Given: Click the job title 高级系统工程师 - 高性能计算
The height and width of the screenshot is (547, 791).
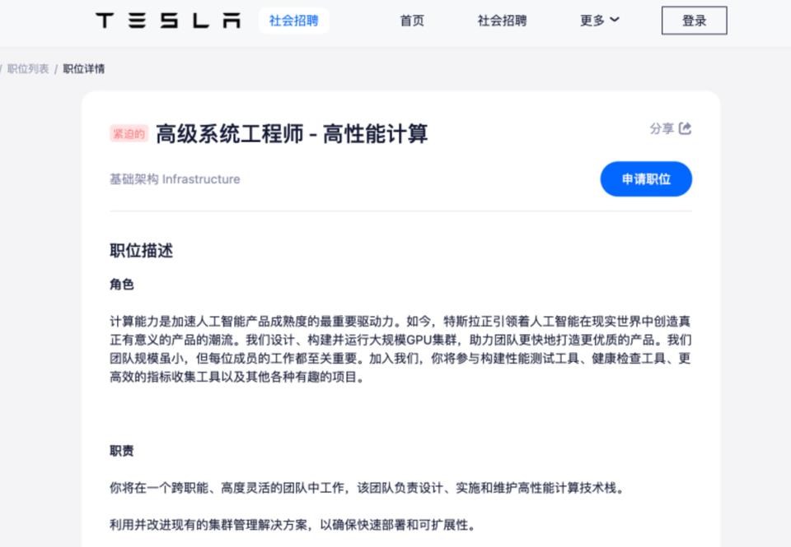Looking at the screenshot, I should point(292,133).
